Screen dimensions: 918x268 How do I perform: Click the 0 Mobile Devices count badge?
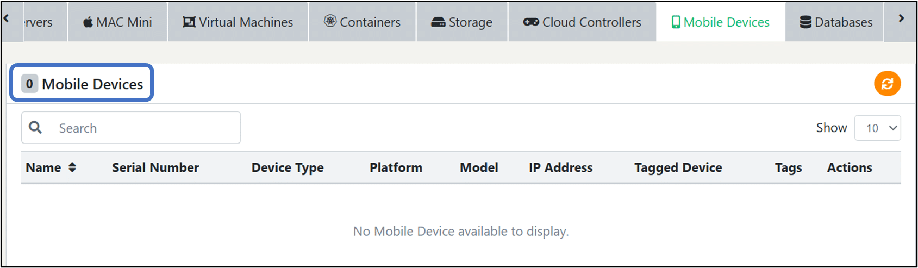pos(29,84)
